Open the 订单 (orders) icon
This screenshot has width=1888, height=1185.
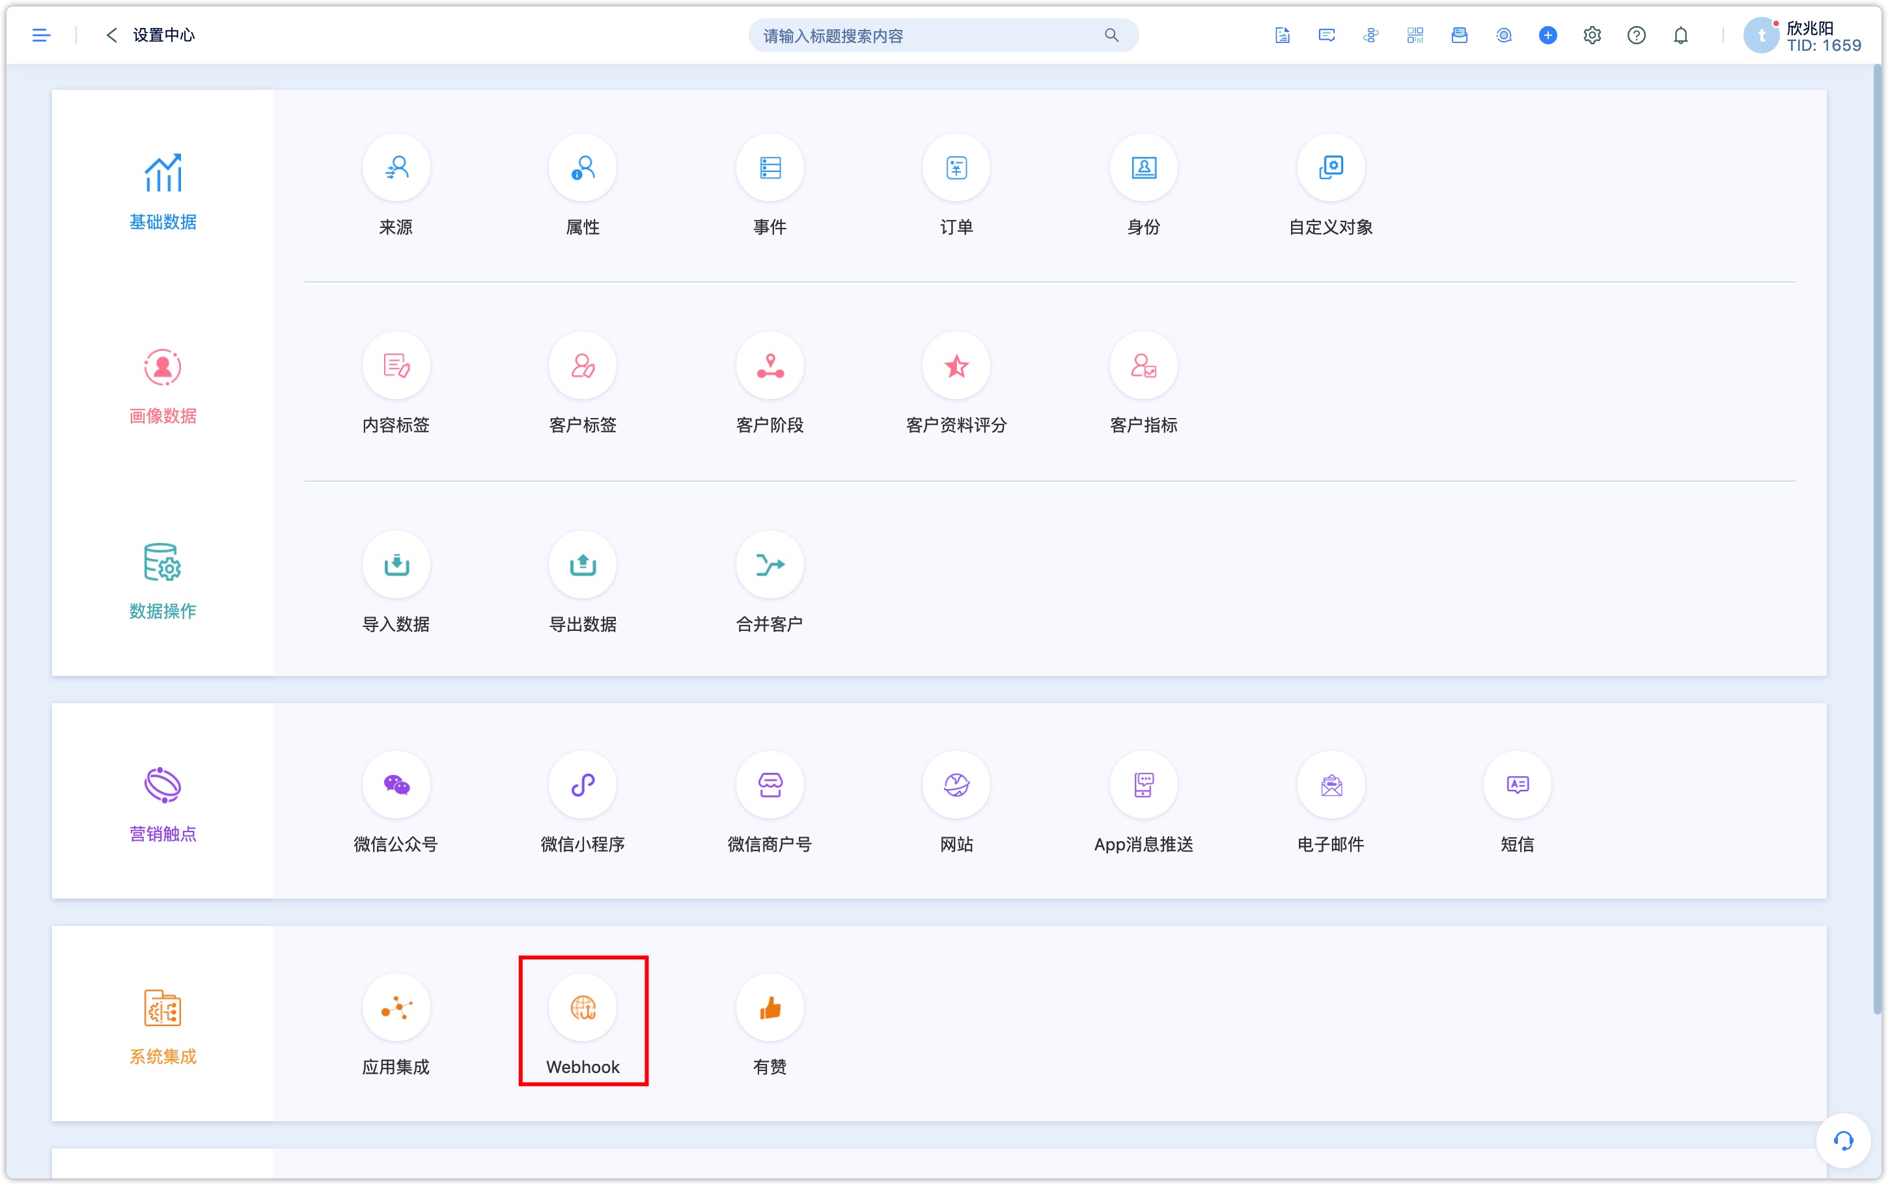[x=956, y=168]
